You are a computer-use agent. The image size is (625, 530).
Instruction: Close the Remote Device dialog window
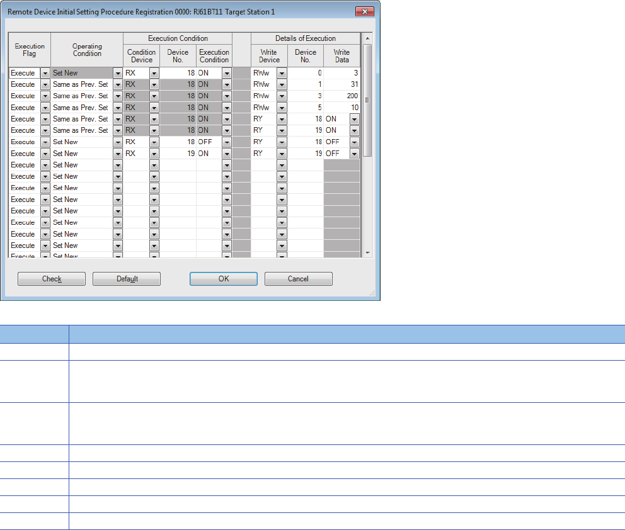[x=362, y=11]
